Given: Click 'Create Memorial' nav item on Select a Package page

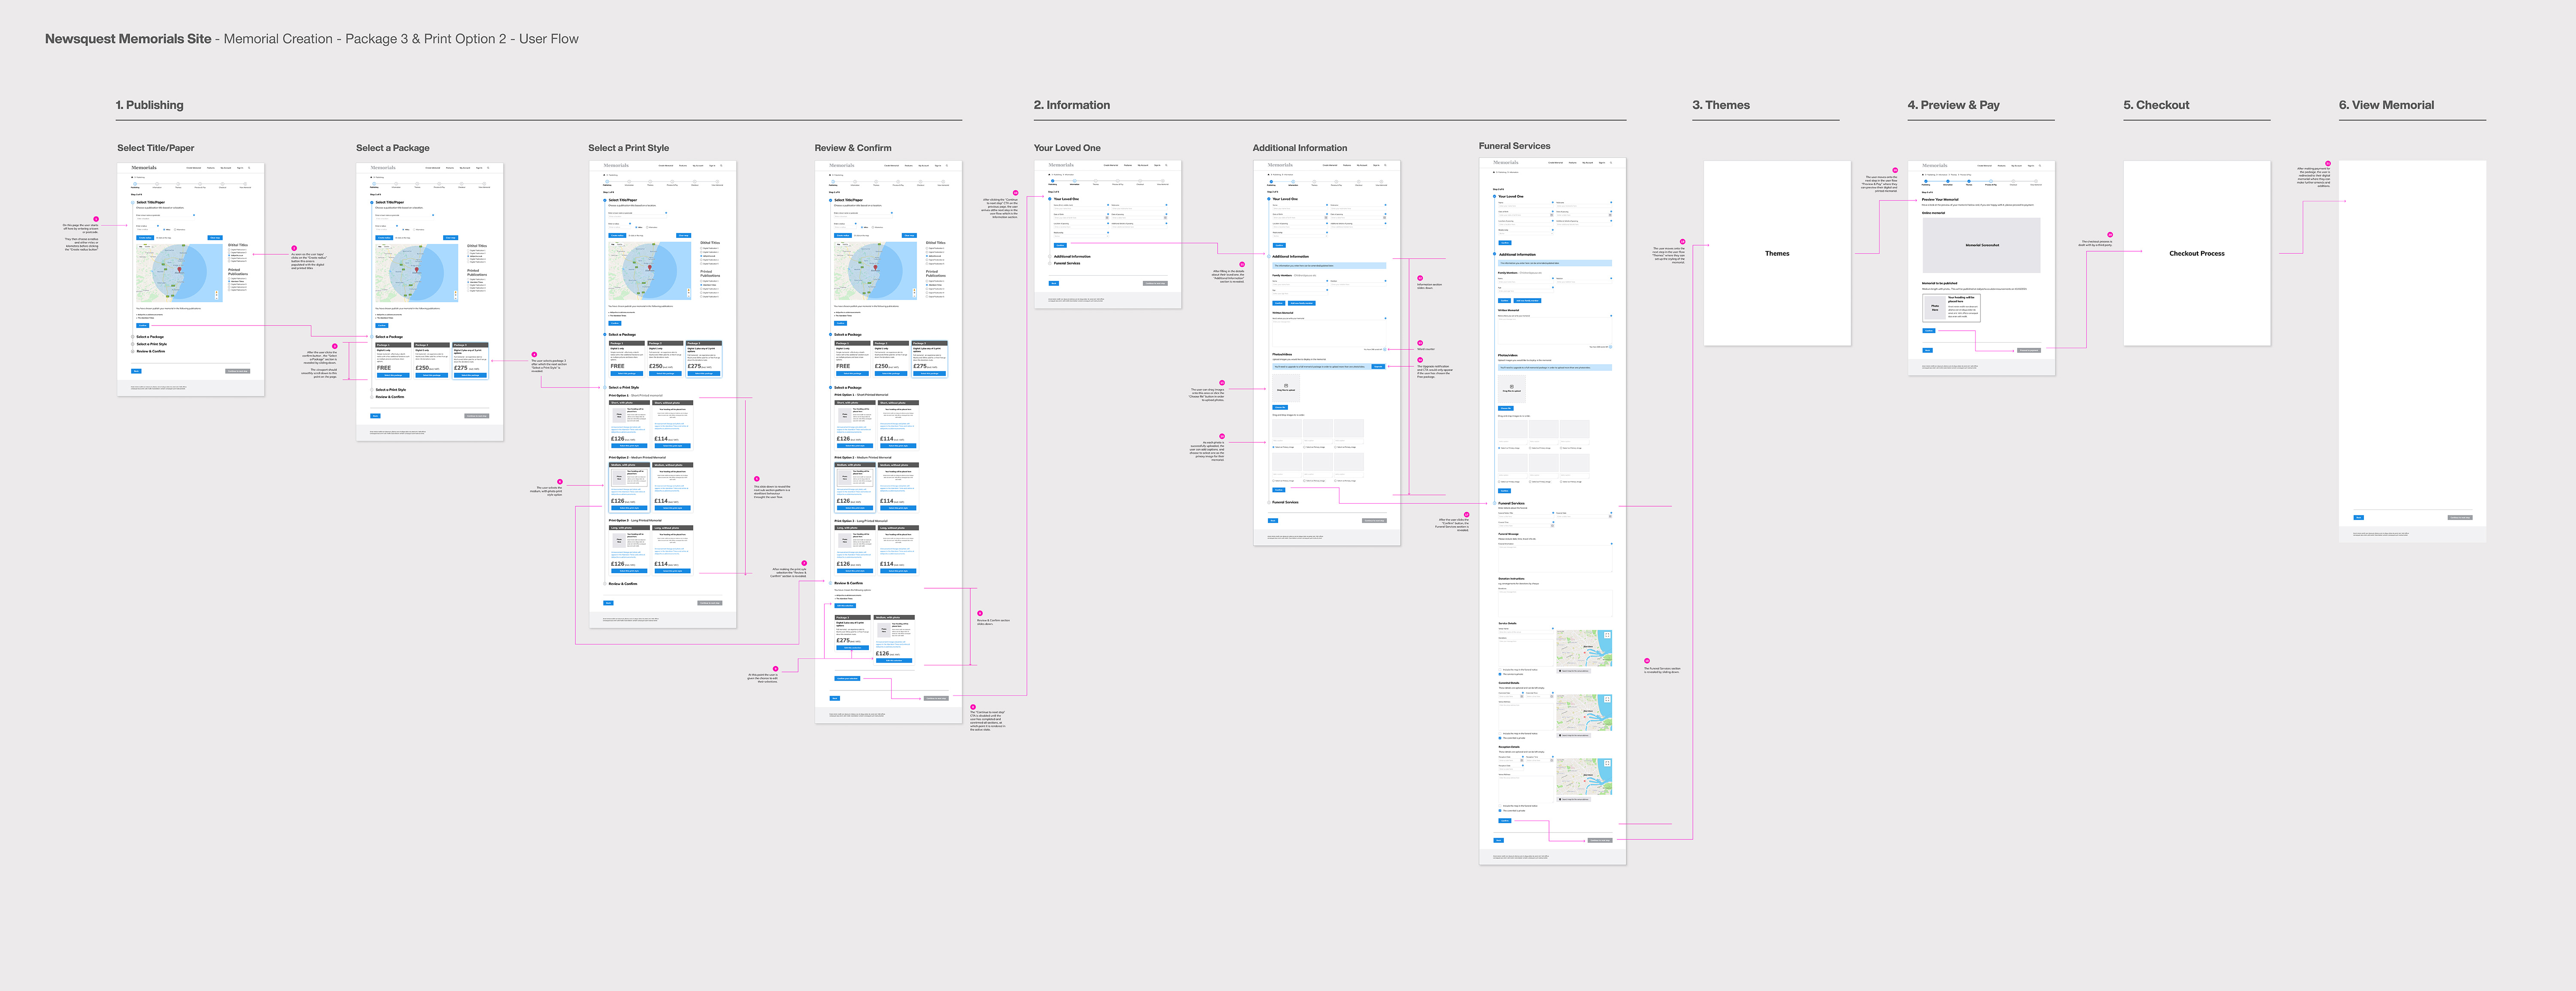Looking at the screenshot, I should tap(433, 168).
